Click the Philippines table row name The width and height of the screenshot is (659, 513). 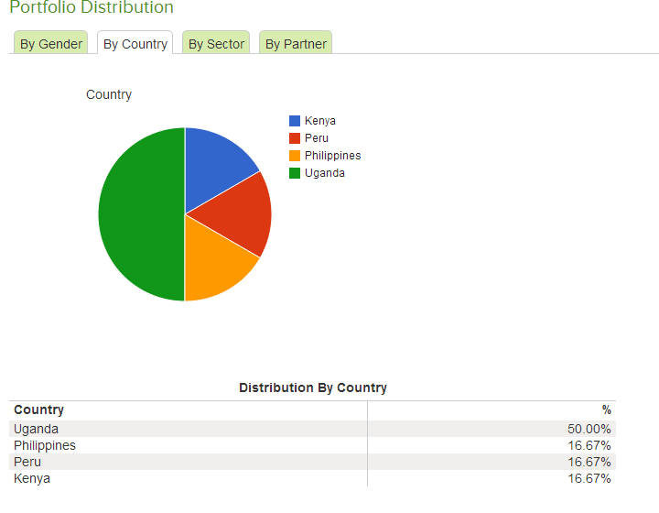45,446
